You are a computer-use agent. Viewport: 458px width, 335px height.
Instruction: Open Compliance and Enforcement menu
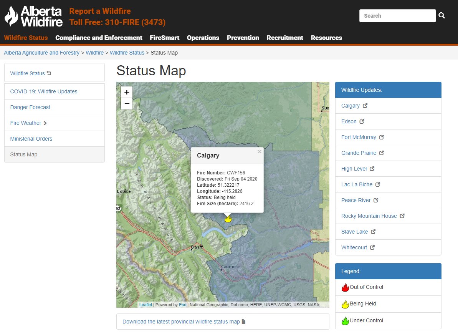[x=99, y=38]
